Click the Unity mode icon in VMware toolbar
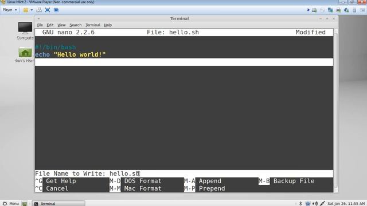Viewport: 367px width, 206px height. tap(56, 10)
